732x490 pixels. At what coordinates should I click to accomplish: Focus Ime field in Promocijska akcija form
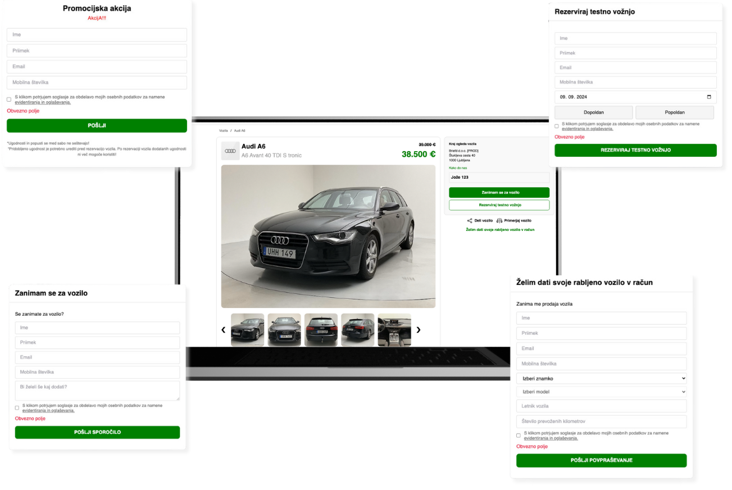pos(97,35)
